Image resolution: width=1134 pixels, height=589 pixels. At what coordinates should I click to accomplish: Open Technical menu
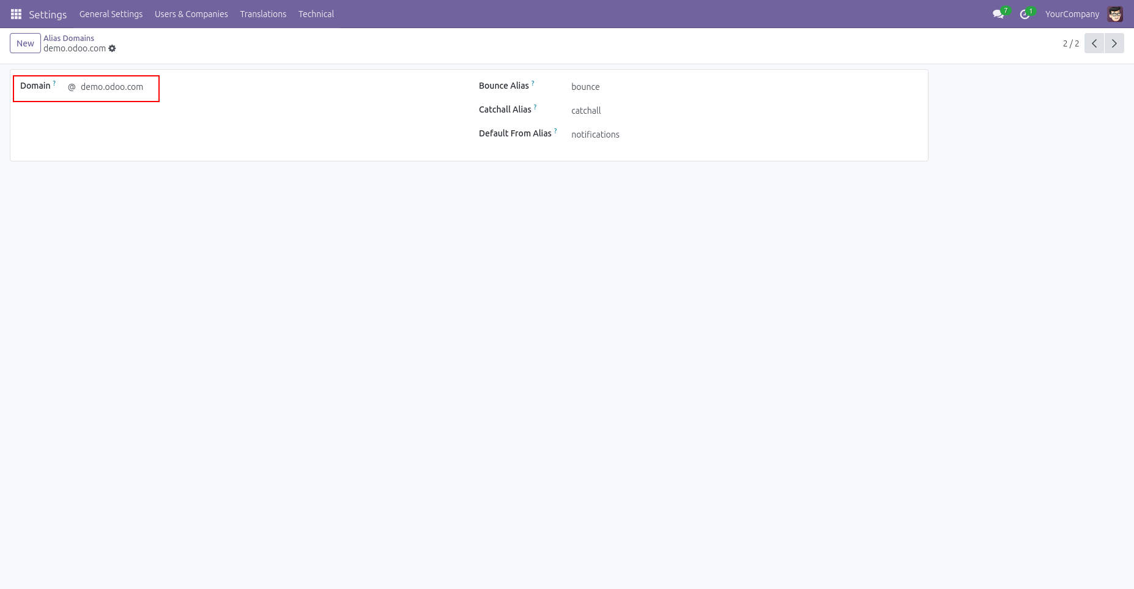[316, 14]
